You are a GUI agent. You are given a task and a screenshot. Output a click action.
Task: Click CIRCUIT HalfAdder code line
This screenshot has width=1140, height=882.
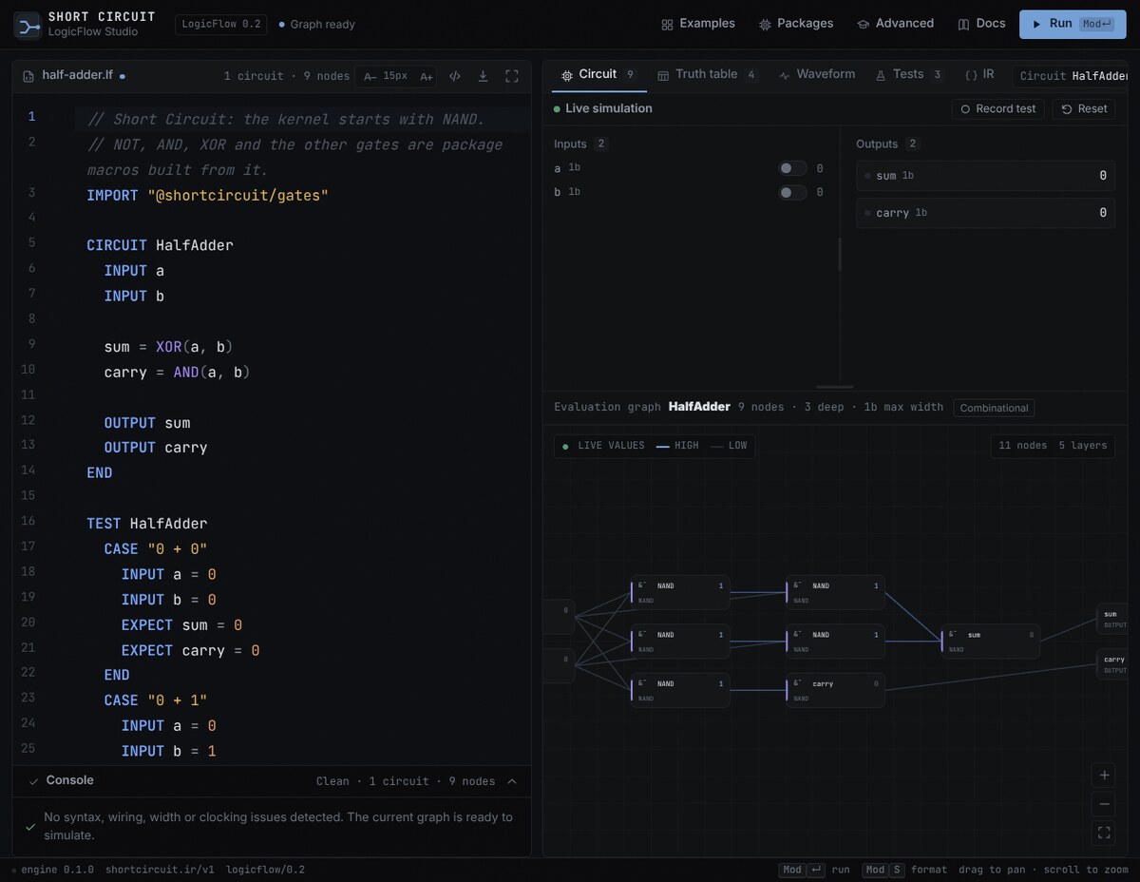160,245
